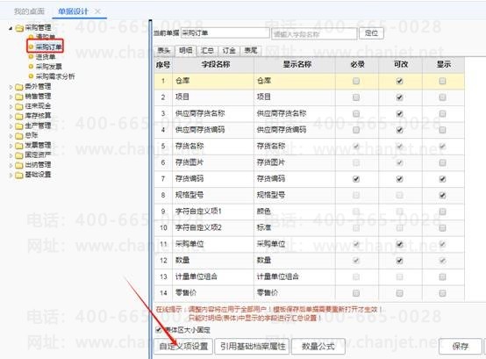This screenshot has height=359, width=486.
Task: Click the bullet icon beside 采购需求分析
Action: (31, 76)
